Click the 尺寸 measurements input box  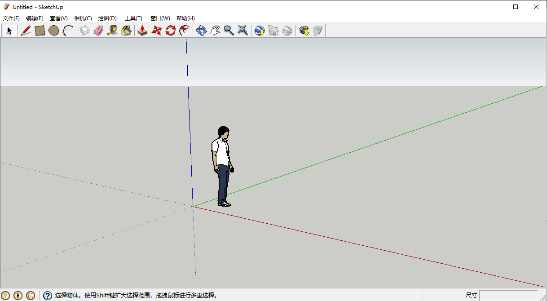(508, 295)
